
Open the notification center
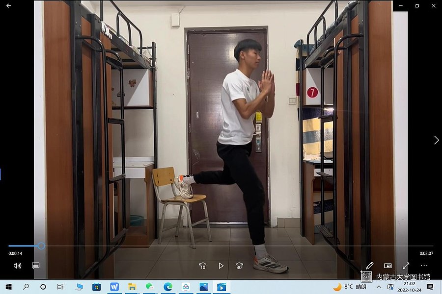click(x=430, y=287)
